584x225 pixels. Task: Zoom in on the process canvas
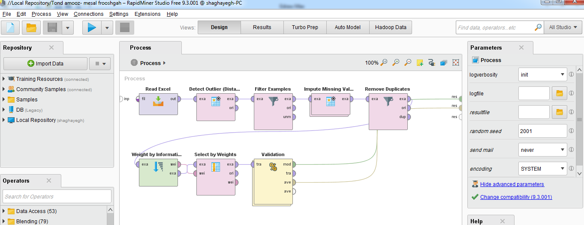pos(396,62)
